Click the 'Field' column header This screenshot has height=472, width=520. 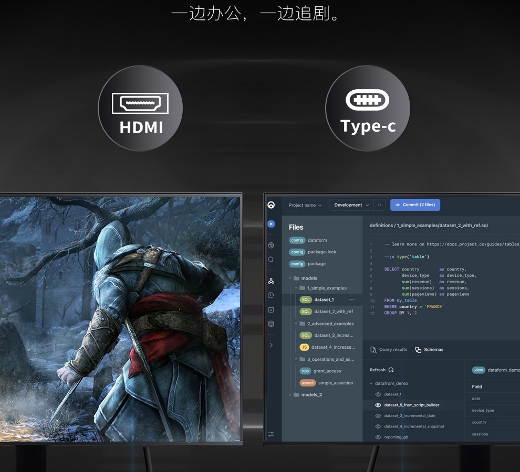point(477,387)
